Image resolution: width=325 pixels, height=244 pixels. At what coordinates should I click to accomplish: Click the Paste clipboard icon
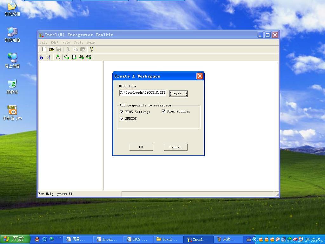click(x=83, y=49)
